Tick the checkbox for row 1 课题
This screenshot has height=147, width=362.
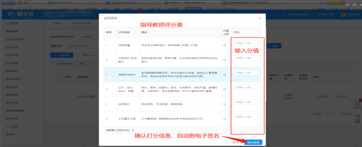click(57, 97)
